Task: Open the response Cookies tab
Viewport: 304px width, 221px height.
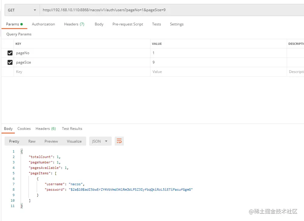Action: [x=24, y=129]
